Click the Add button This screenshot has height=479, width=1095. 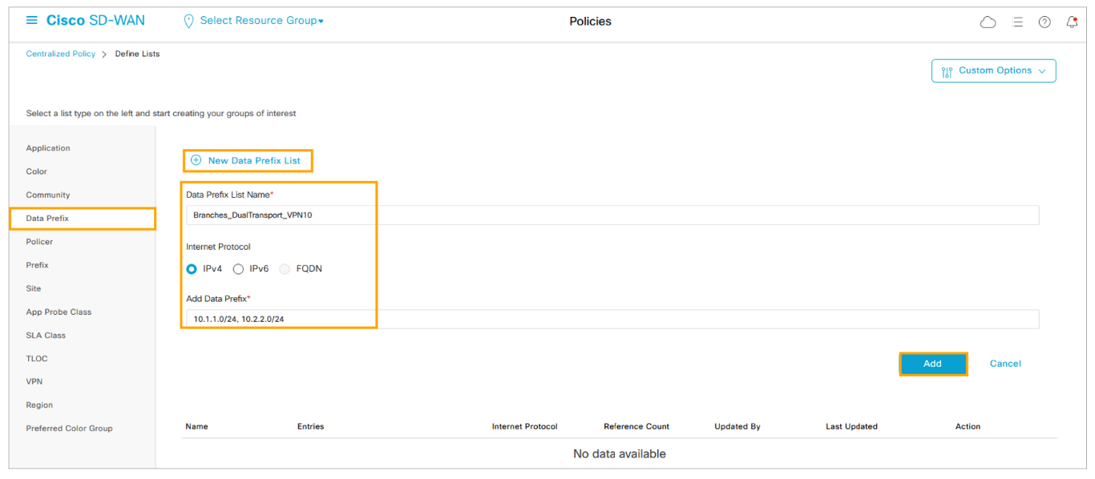coord(932,364)
